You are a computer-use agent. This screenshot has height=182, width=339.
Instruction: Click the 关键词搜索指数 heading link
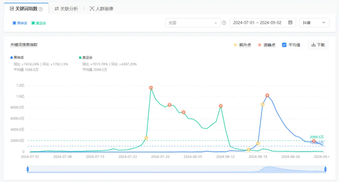(24, 45)
